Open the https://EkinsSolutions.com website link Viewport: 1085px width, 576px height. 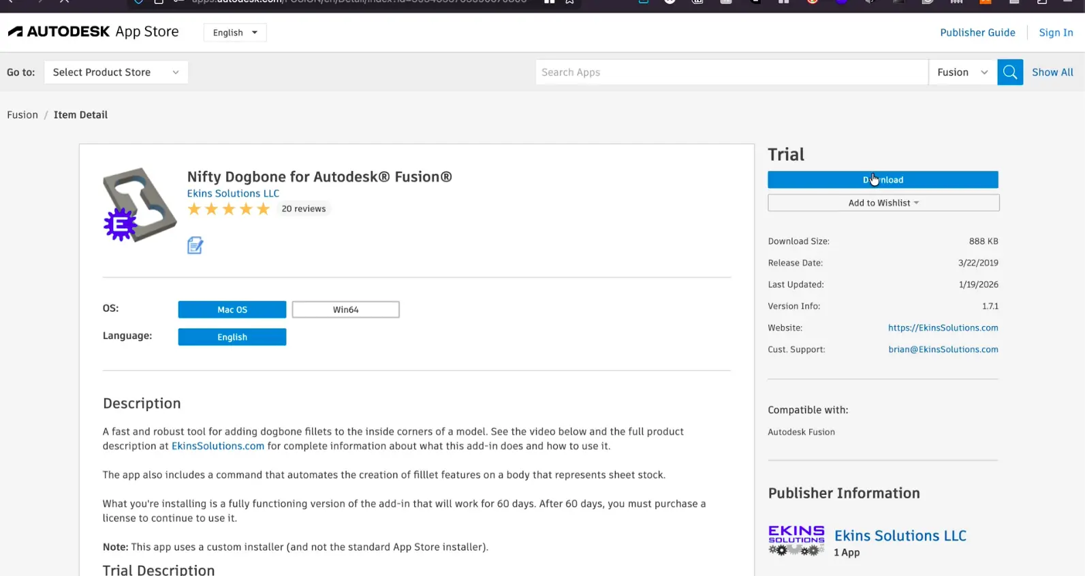943,328
